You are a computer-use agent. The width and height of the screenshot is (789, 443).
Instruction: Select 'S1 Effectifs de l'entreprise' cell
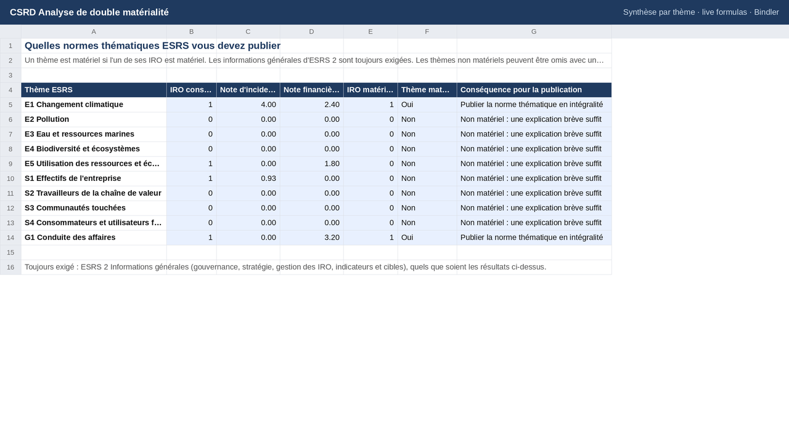coord(94,178)
